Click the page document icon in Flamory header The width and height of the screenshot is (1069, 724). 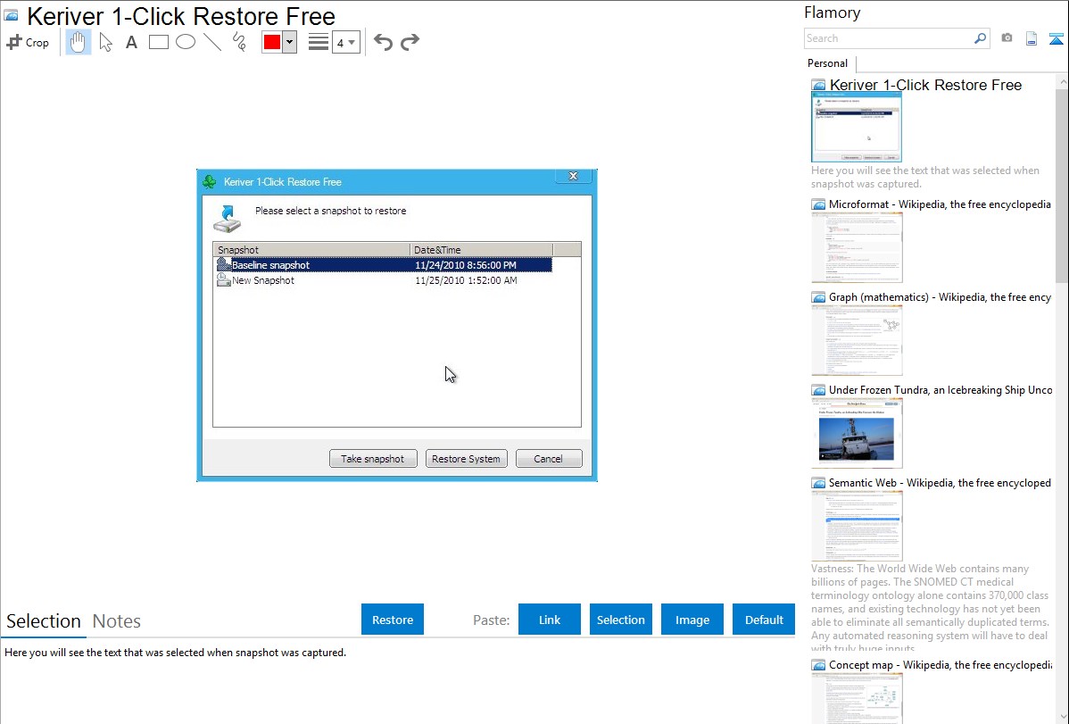coord(1032,38)
